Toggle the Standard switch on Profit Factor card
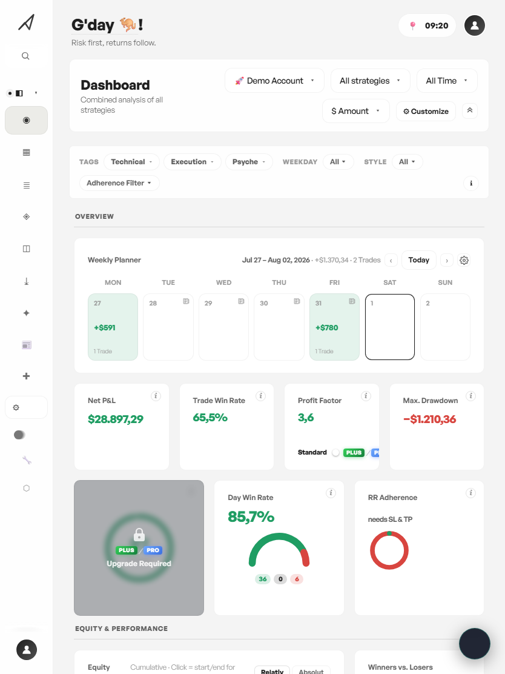 (x=336, y=452)
